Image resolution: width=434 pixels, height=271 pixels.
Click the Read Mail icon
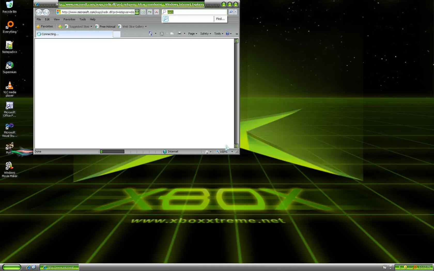click(172, 34)
